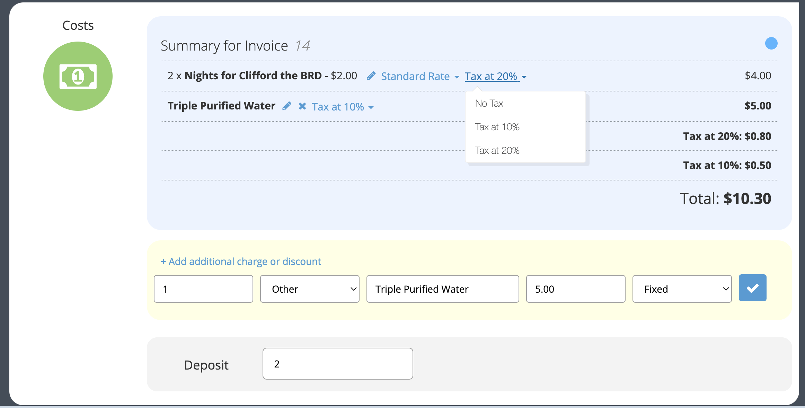Remove Triple Purified Water with the X icon
This screenshot has height=408, width=805.
click(302, 106)
